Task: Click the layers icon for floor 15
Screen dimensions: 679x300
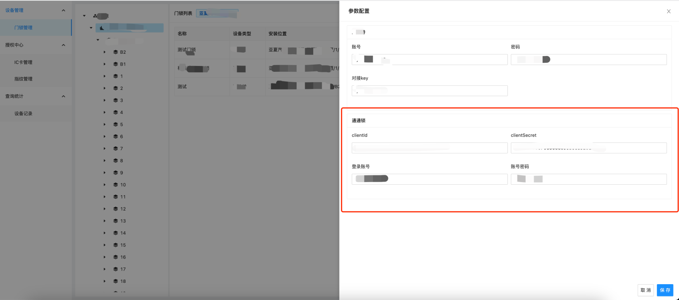Action: 115,245
